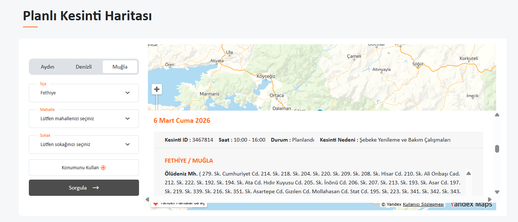Click Ölüdeniz Mh. text
Viewport: 518px width, 222px height.
[181, 174]
